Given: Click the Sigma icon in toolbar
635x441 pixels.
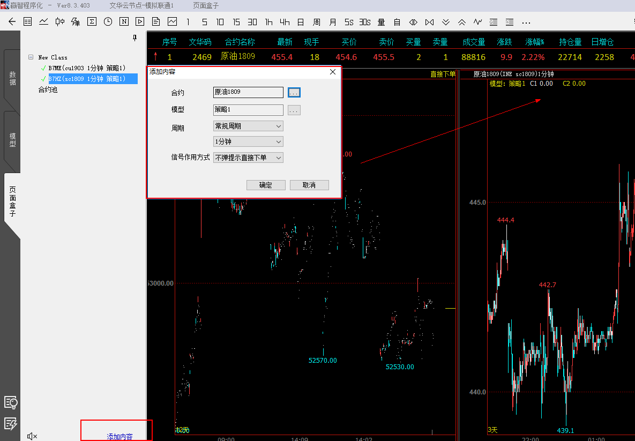Looking at the screenshot, I should coord(92,22).
